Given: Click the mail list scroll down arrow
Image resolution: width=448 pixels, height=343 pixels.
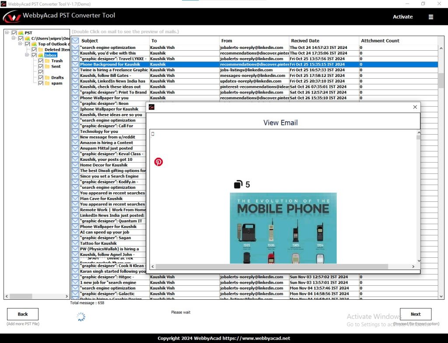Looking at the screenshot, I should (x=441, y=297).
